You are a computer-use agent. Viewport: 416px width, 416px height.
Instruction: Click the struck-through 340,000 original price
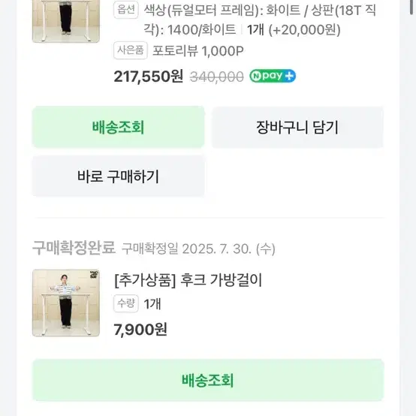pos(216,77)
